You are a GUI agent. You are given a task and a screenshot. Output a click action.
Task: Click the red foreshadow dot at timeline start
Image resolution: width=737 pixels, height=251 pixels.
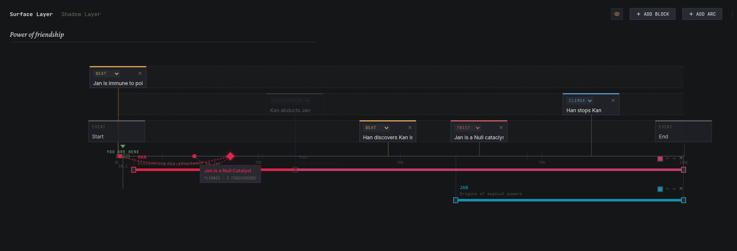[120, 156]
